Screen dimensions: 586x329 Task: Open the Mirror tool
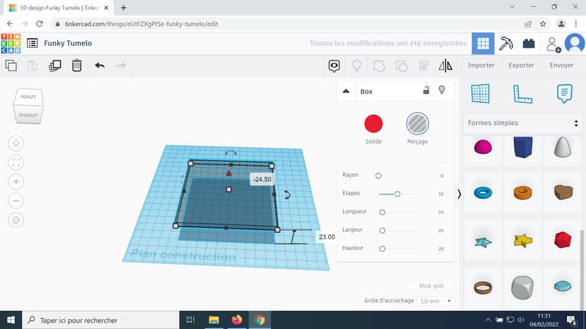445,66
